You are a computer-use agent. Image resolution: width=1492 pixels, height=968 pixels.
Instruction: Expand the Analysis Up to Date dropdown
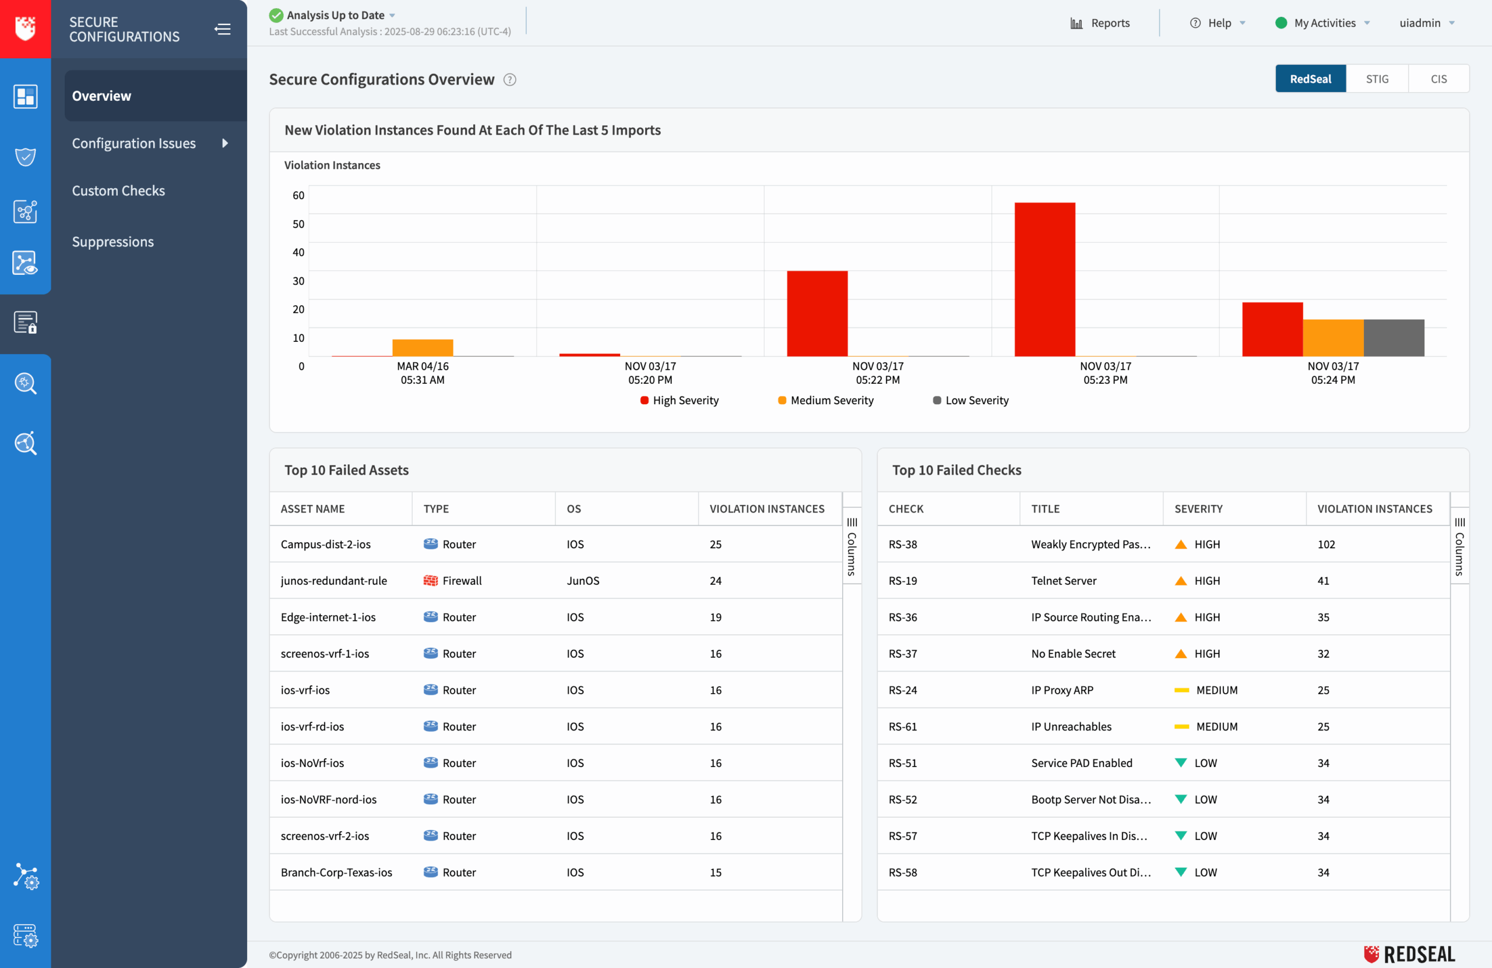[392, 16]
